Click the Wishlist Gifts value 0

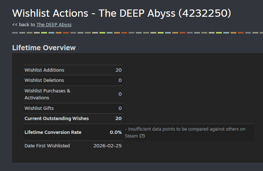click(120, 108)
